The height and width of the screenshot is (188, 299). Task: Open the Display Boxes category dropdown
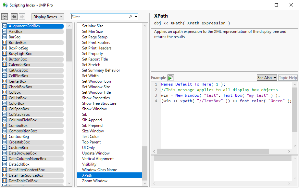click(48, 17)
